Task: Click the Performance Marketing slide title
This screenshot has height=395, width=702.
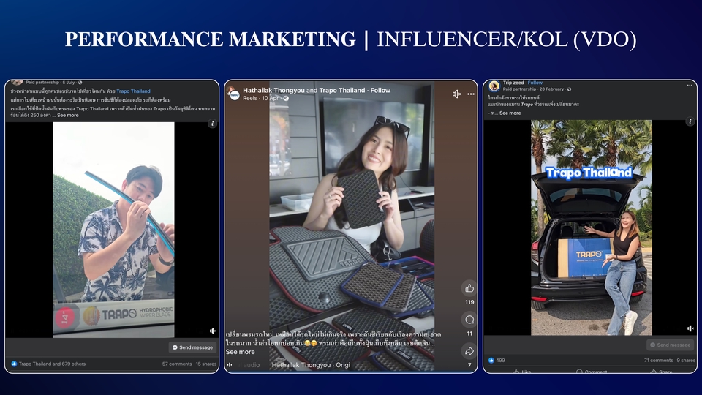Action: (x=350, y=39)
